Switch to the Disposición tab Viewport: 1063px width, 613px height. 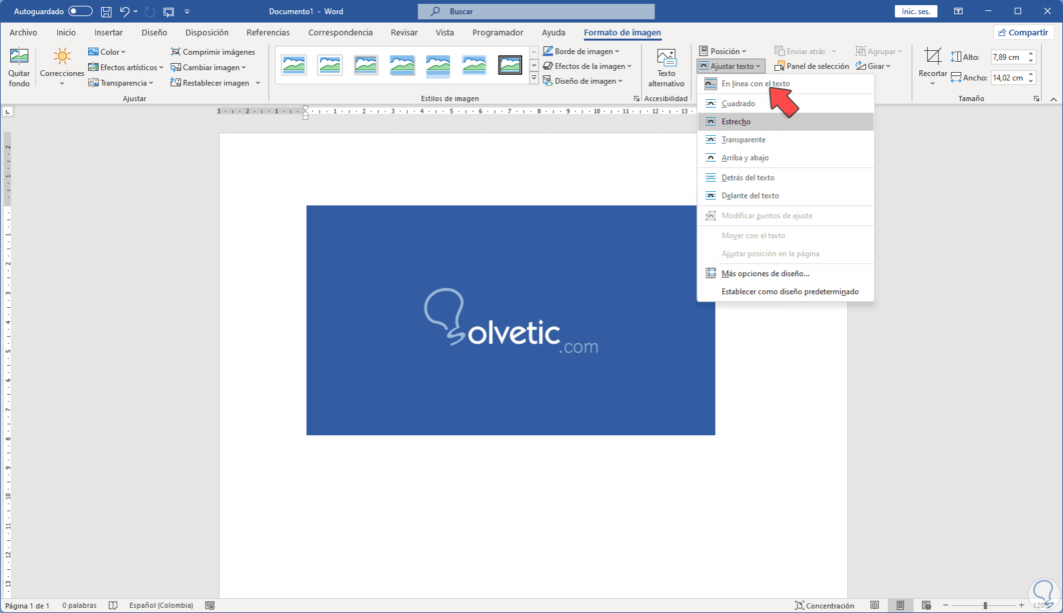[x=207, y=33]
